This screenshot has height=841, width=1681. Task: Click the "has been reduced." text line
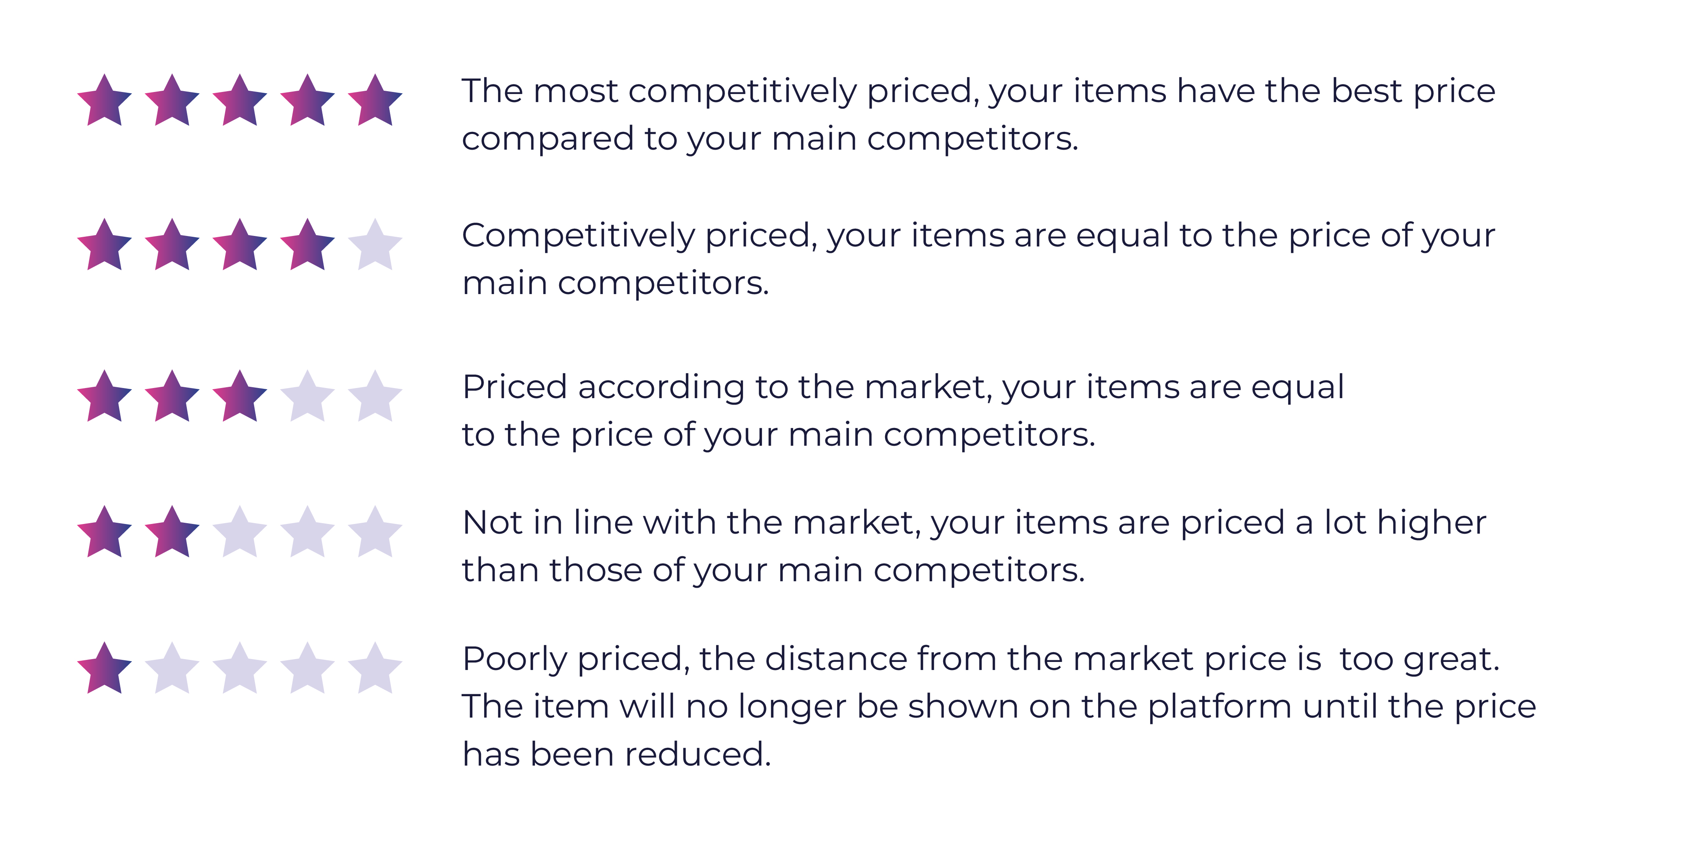pyautogui.click(x=617, y=754)
